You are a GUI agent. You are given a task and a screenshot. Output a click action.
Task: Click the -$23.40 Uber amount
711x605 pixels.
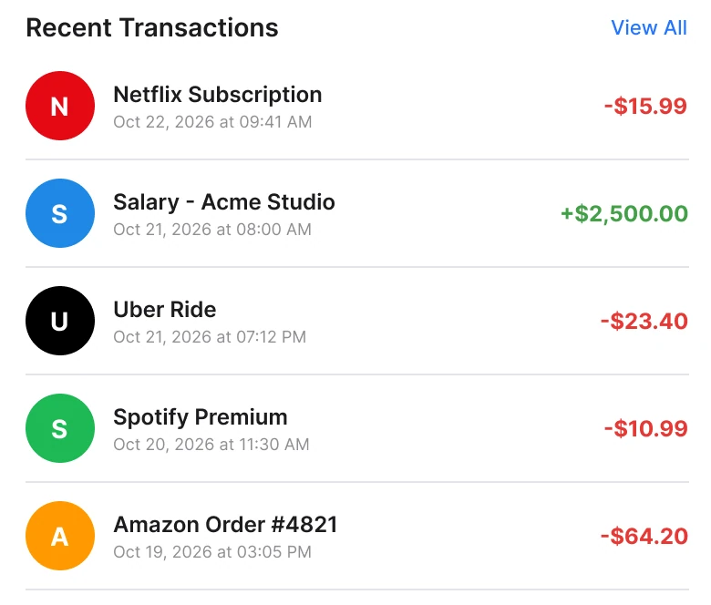click(644, 322)
